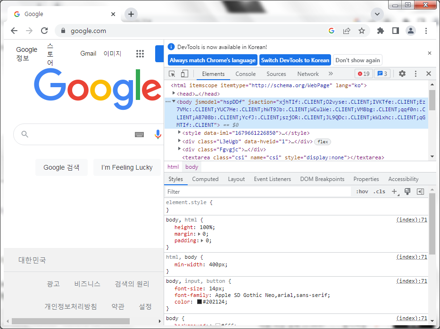The height and width of the screenshot is (329, 440).
Task: Toggle the :hov element state panel
Action: tap(362, 191)
